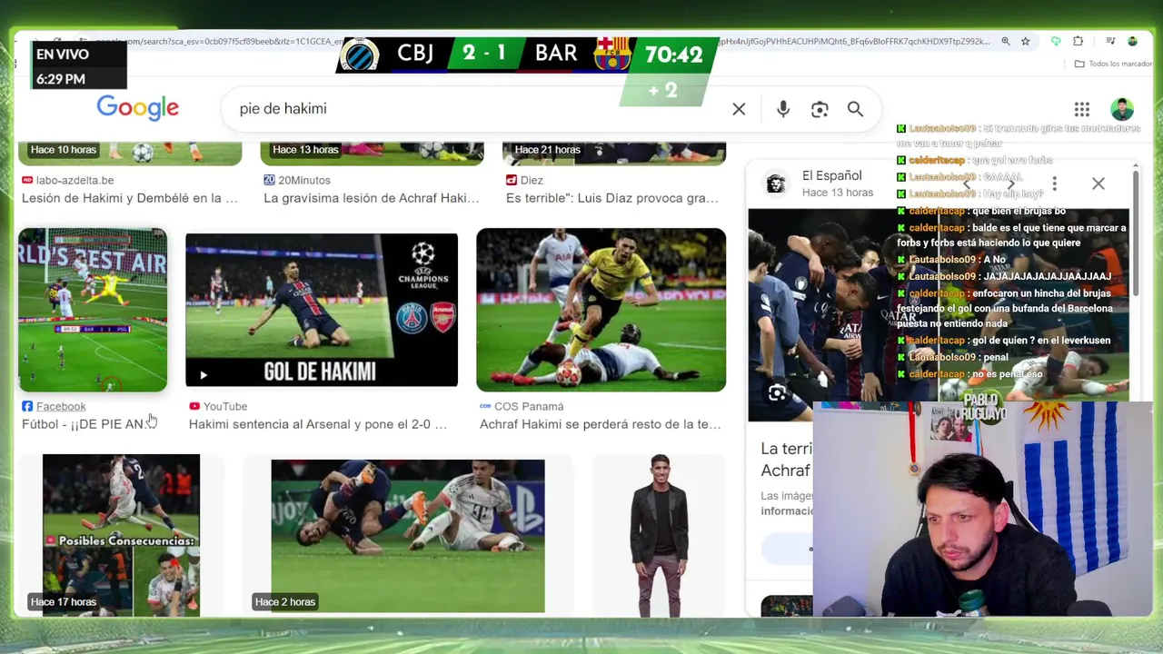Screen dimensions: 1163x654
Task: Open Es terrible Luis Díaz provoca link
Action: (x=612, y=198)
